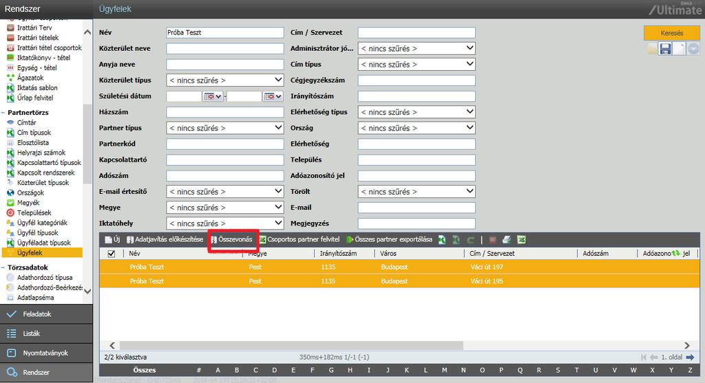Image resolution: width=705 pixels, height=383 pixels.
Task: Open Megyék in the sidebar tree
Action: (28, 202)
